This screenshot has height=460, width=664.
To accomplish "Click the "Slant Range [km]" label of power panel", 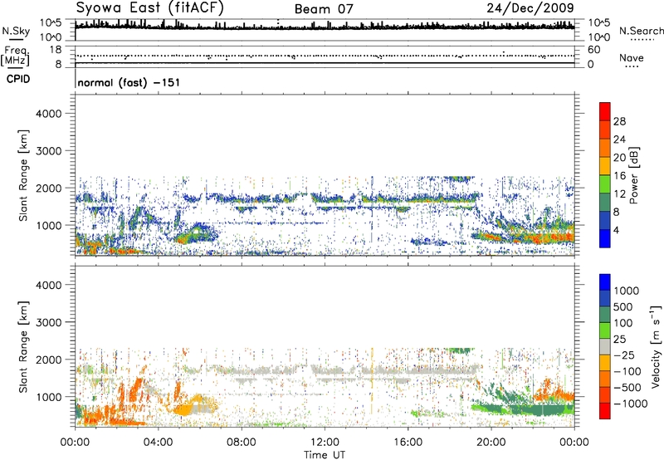I will point(23,175).
